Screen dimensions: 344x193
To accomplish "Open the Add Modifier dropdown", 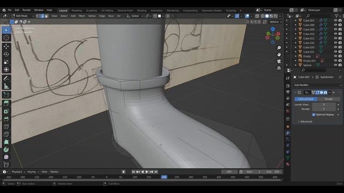I will [318, 85].
